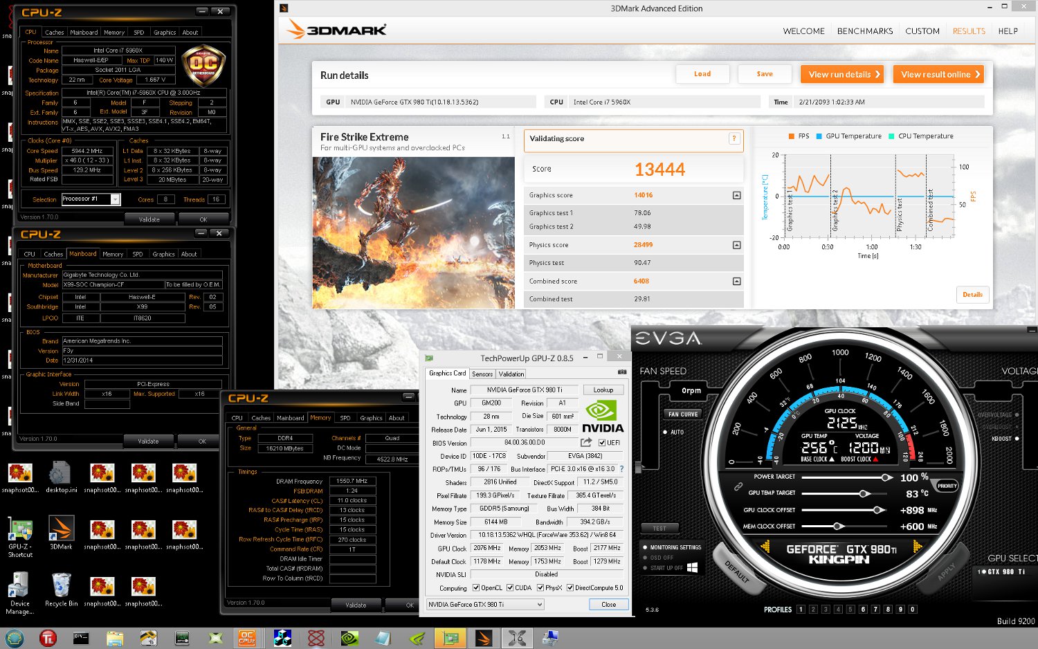
Task: Switch to SPD tab in memory CPU-Z window
Action: [x=345, y=418]
